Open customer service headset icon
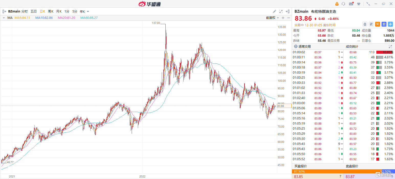The width and height of the screenshot is (395, 179). [343, 4]
